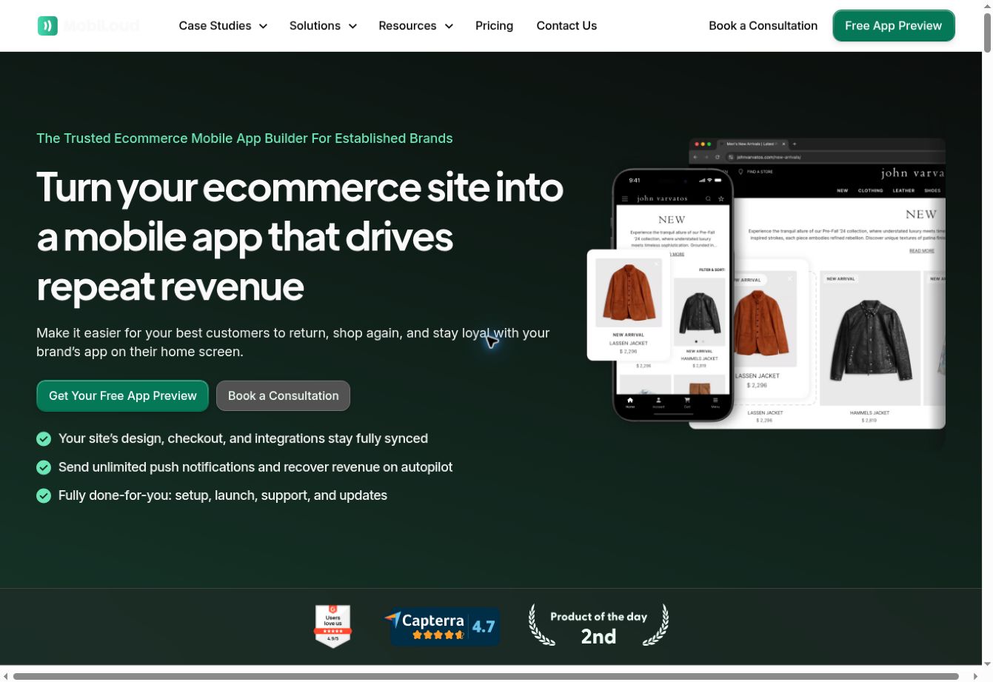Go to the Pricing page
993x682 pixels.
[494, 26]
